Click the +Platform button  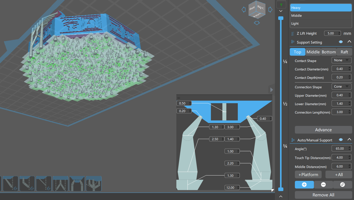[x=308, y=175]
